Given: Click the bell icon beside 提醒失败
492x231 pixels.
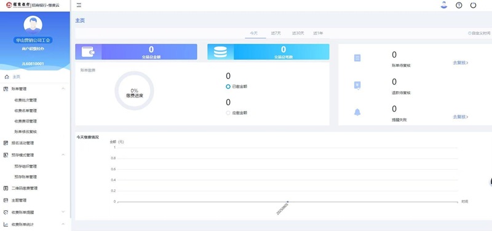Looking at the screenshot, I should pyautogui.click(x=357, y=112).
